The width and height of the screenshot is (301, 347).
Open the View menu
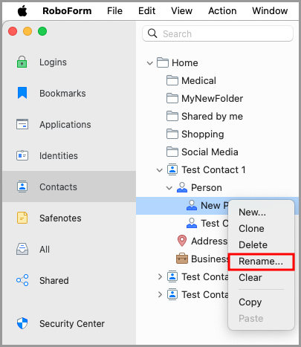point(181,11)
